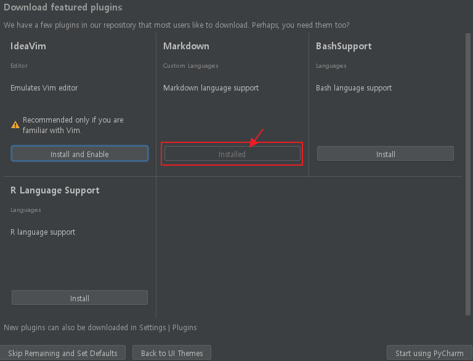Click Install and Enable for IdeaVim
The width and height of the screenshot is (473, 361).
[x=79, y=153]
